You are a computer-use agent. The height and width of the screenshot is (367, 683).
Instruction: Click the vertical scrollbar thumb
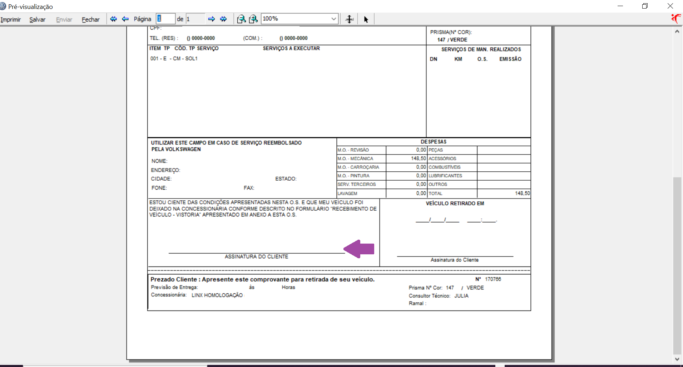point(677,265)
